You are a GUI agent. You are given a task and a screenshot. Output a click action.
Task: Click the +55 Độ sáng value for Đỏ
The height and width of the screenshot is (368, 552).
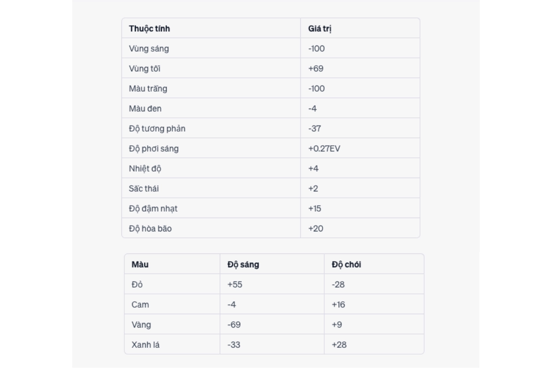coord(235,285)
